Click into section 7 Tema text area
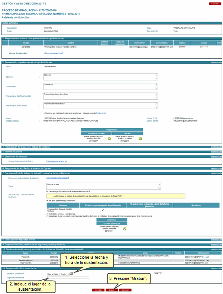The width and height of the screenshot is (223, 294). (x=104, y=186)
